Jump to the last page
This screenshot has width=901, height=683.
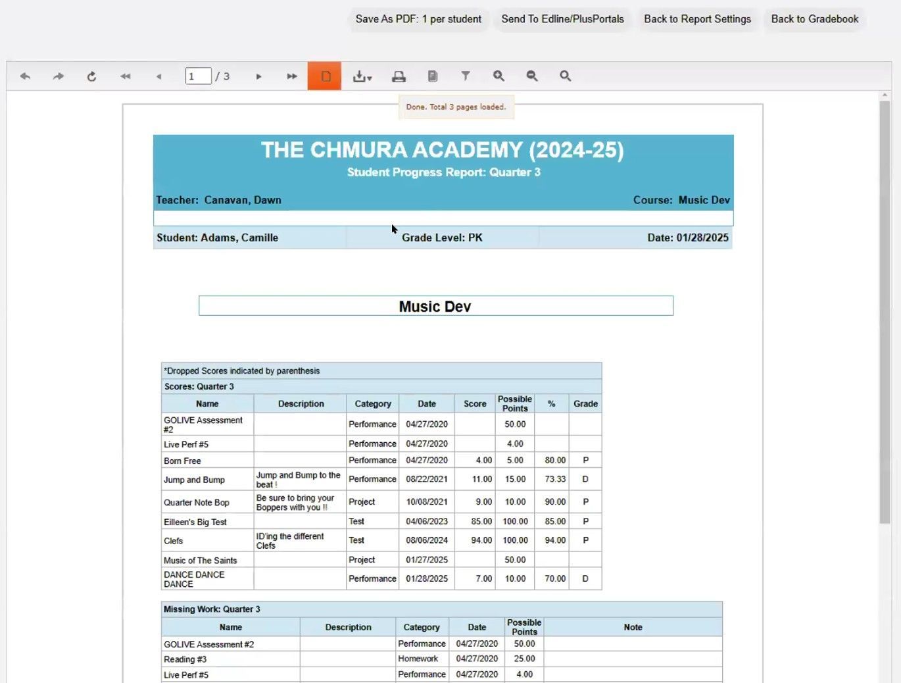[291, 76]
